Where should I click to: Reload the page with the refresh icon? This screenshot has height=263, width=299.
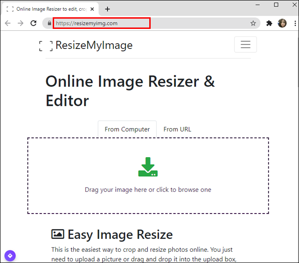[34, 23]
